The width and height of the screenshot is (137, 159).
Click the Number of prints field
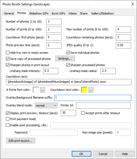click(54, 30)
